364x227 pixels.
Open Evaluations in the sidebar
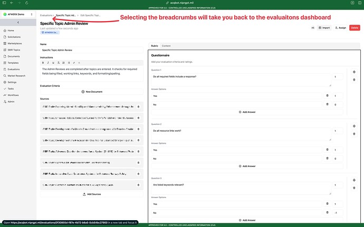pos(14,70)
